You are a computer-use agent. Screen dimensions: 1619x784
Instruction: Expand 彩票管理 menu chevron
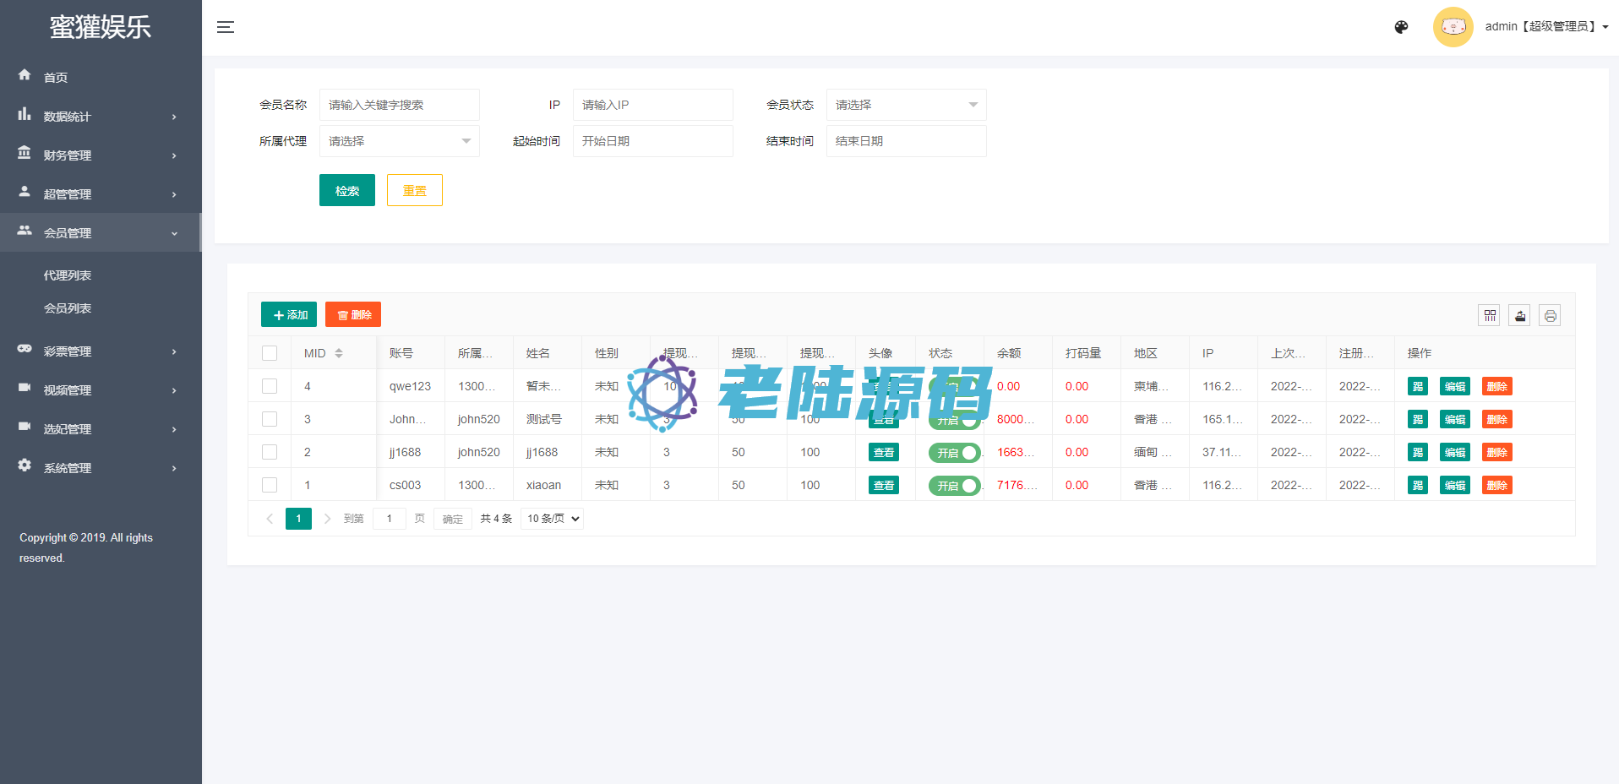point(174,351)
